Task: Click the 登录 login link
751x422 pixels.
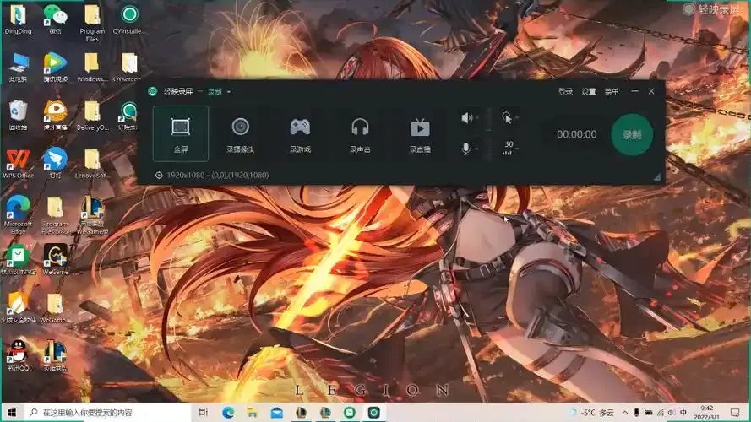Action: [x=566, y=91]
